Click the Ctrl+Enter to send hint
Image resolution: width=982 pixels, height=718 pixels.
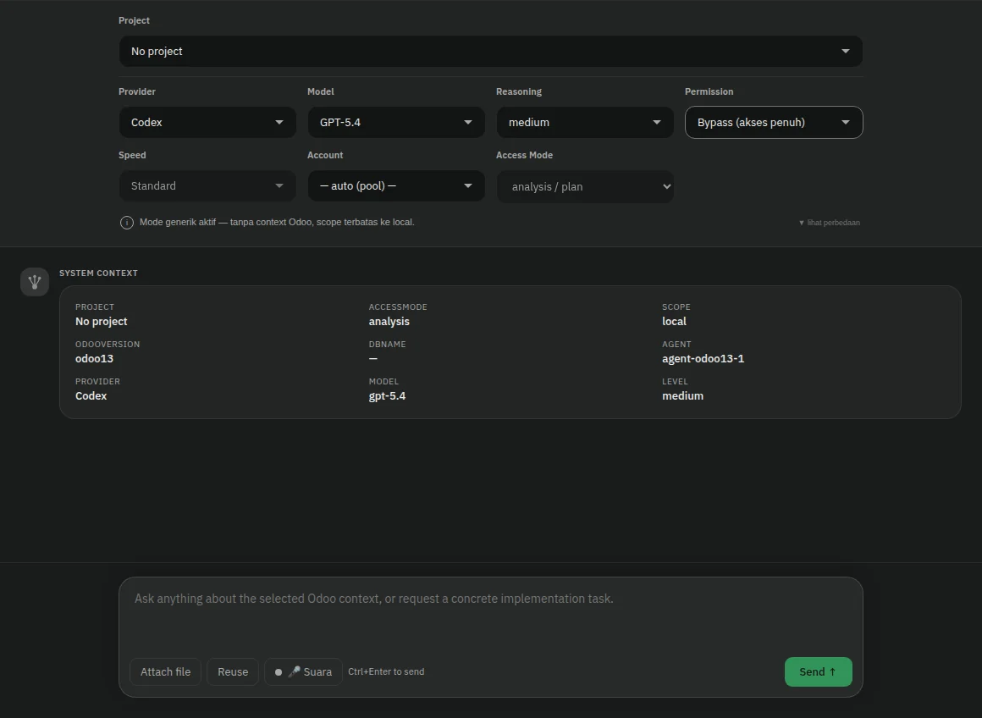point(386,671)
